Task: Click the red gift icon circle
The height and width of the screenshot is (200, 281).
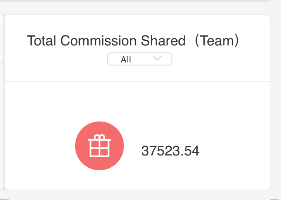Action: 99,146
